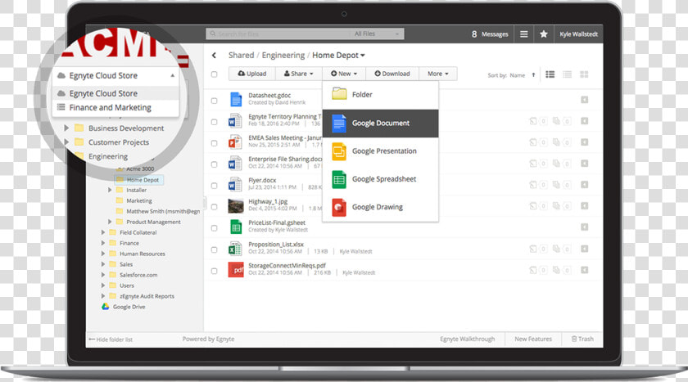Click the Download button
The image size is (688, 382).
[x=392, y=74]
